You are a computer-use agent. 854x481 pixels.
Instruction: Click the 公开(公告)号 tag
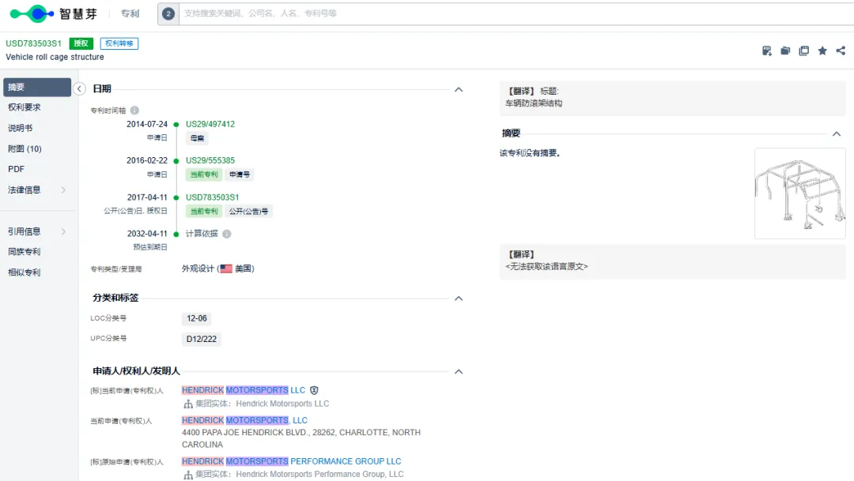[x=248, y=211]
